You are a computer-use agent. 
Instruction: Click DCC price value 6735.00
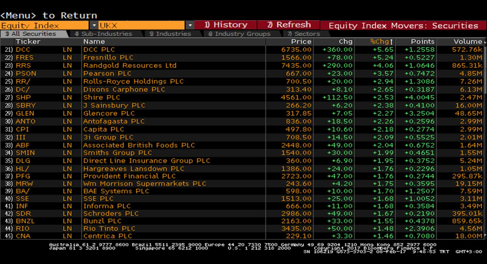pos(296,50)
